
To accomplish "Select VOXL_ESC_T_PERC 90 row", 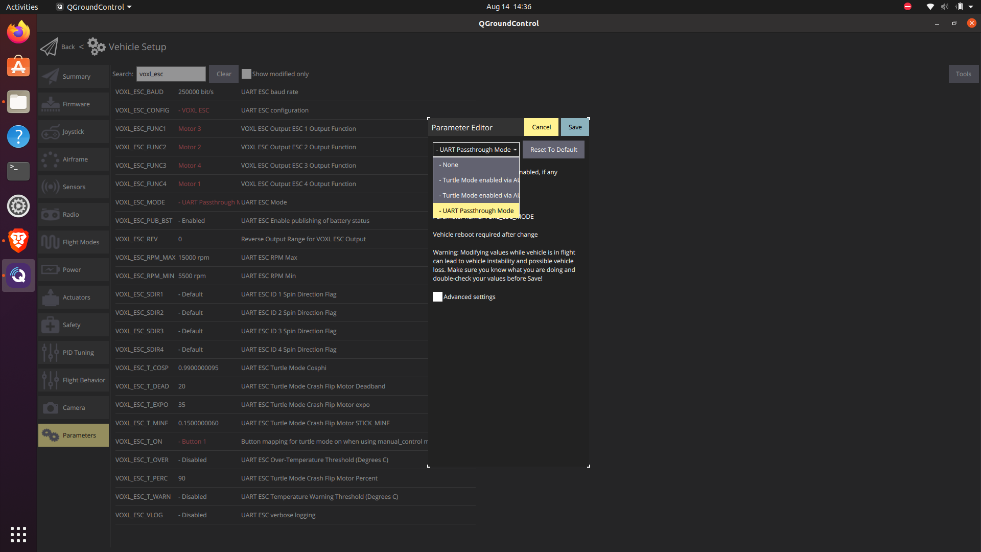I will 295,478.
